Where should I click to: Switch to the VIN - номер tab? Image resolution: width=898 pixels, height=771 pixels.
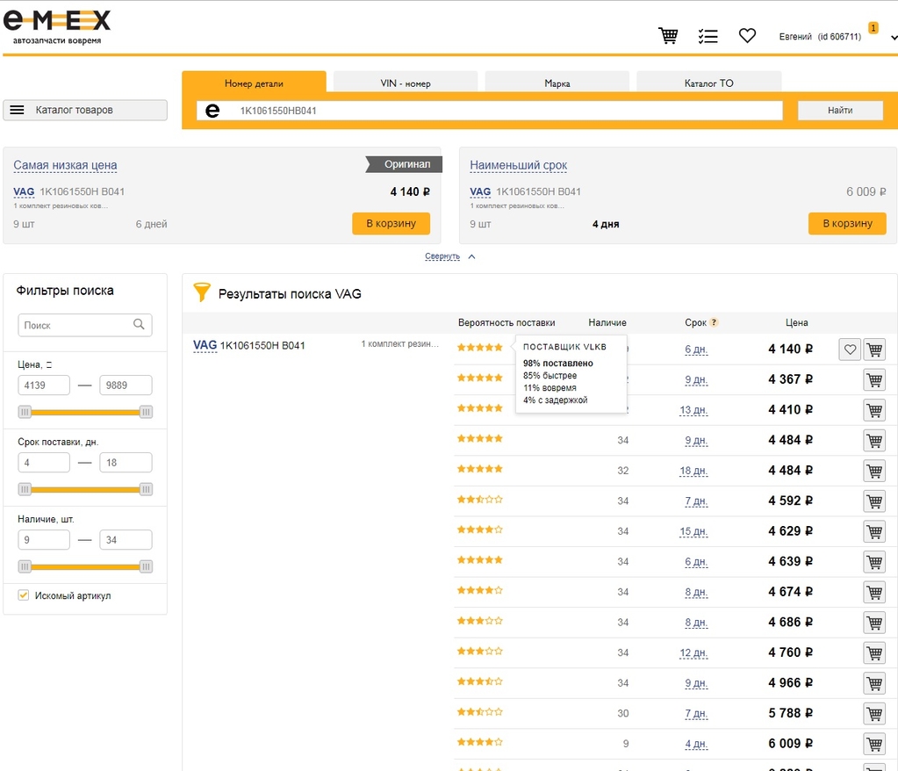(x=406, y=83)
